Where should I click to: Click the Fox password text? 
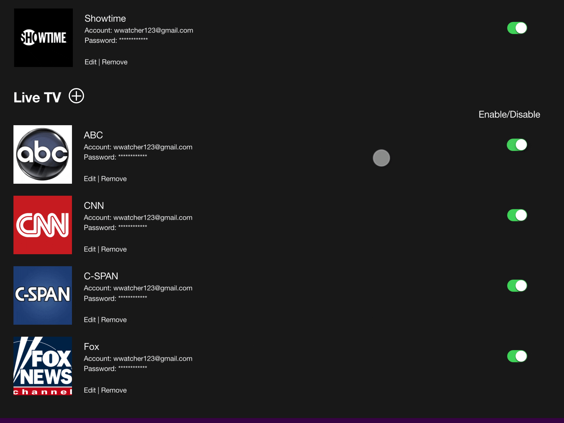(x=116, y=369)
